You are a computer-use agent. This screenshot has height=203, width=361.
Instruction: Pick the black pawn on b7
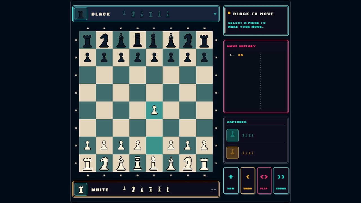tap(104, 58)
